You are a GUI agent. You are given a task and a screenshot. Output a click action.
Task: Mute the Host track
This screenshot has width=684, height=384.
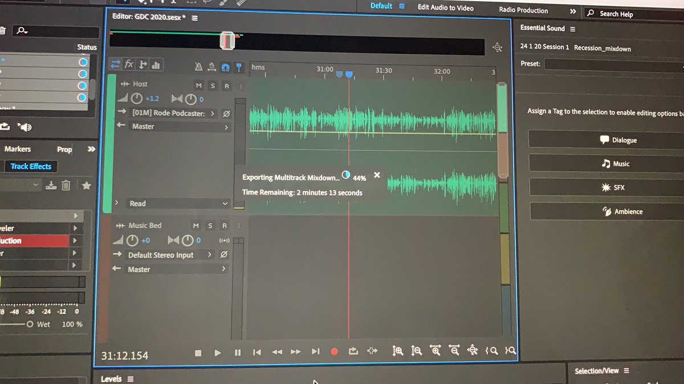click(x=198, y=85)
